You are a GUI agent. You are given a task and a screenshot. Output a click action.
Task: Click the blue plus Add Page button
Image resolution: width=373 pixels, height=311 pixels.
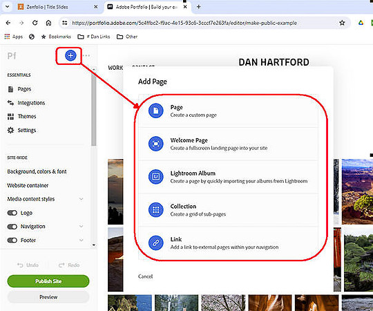tap(70, 55)
